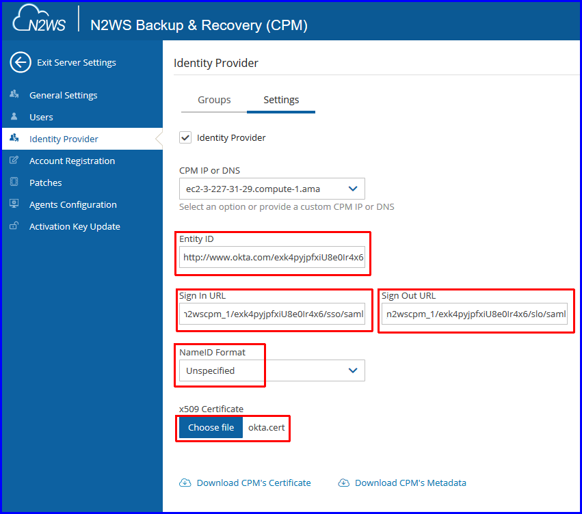Select the Settings tab
582x514 pixels.
coord(281,100)
